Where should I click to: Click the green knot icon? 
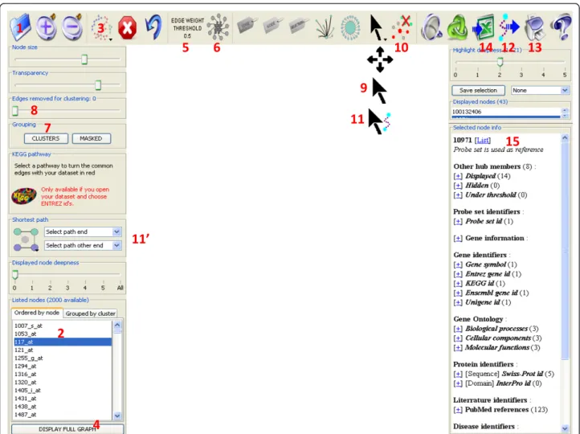coord(458,27)
